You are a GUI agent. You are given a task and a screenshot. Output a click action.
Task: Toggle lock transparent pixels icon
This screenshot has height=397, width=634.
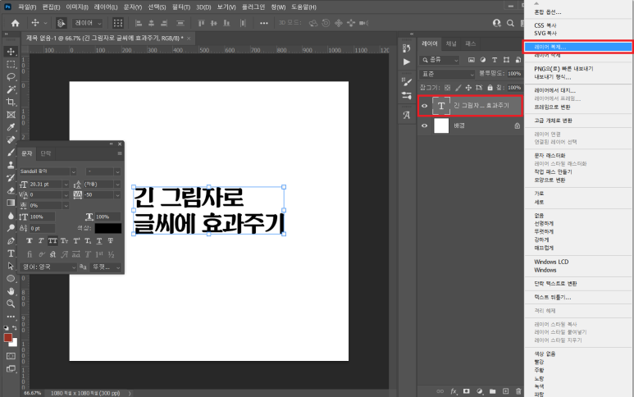pos(447,87)
